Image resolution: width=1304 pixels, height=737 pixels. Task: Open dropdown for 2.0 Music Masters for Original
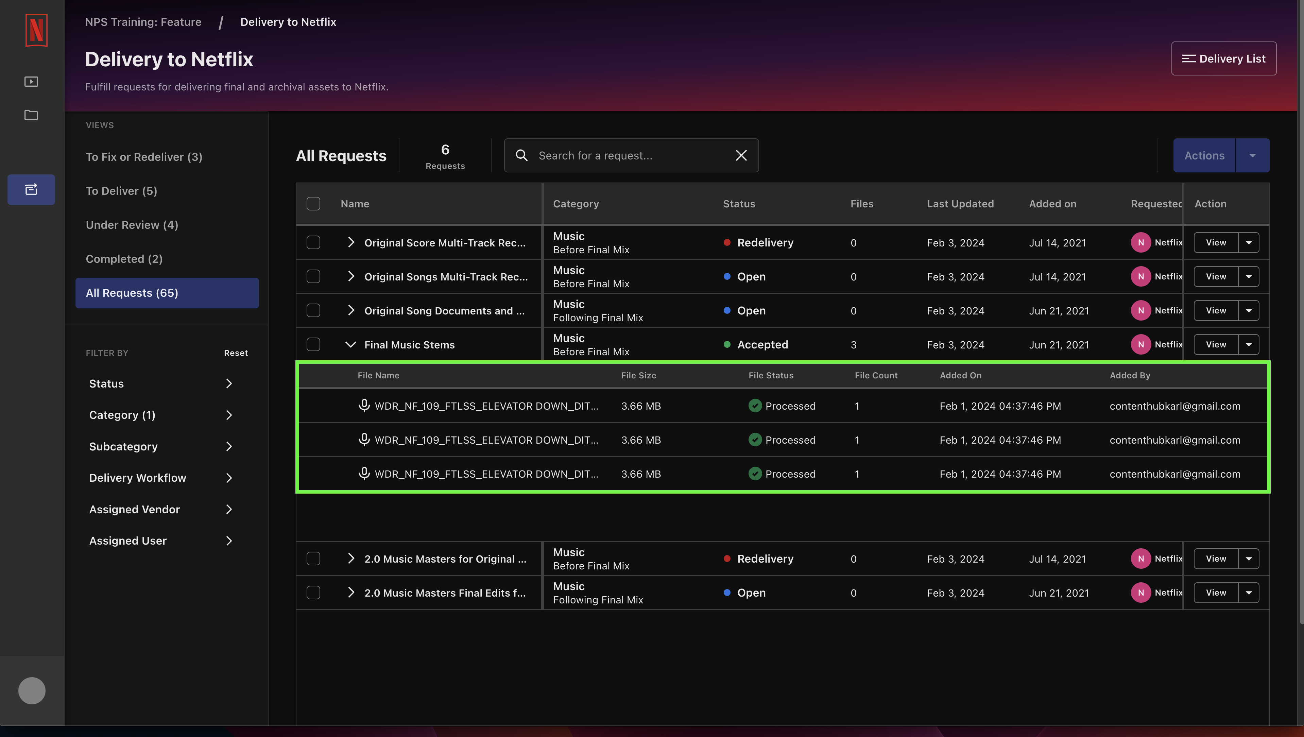[1249, 558]
